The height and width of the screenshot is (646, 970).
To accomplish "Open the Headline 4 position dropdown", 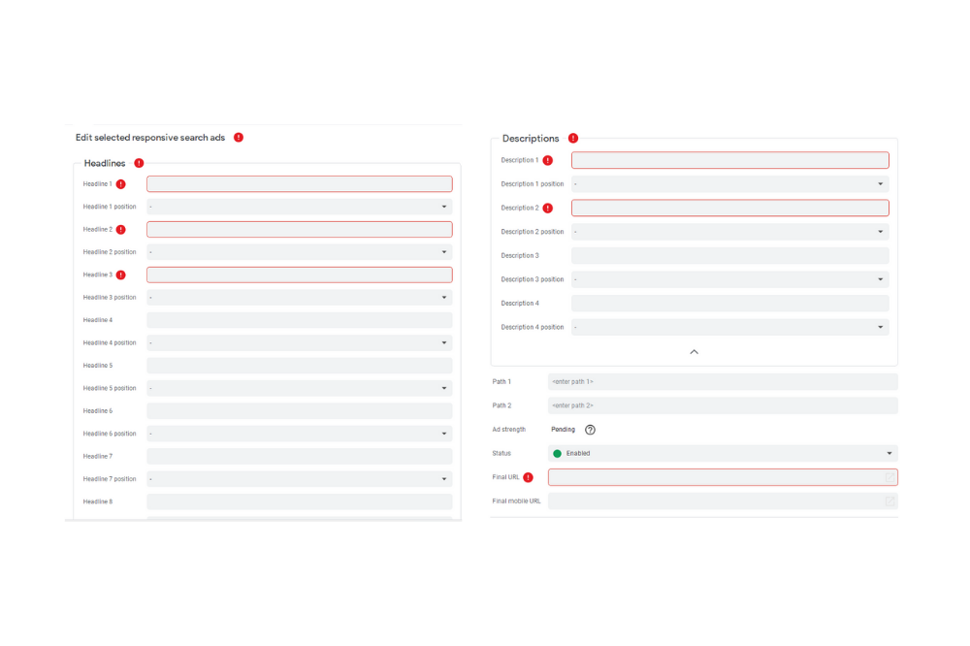I will point(300,342).
